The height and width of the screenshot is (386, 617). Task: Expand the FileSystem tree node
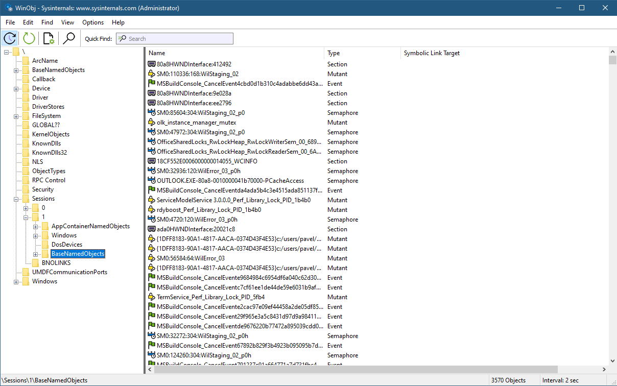pos(16,116)
